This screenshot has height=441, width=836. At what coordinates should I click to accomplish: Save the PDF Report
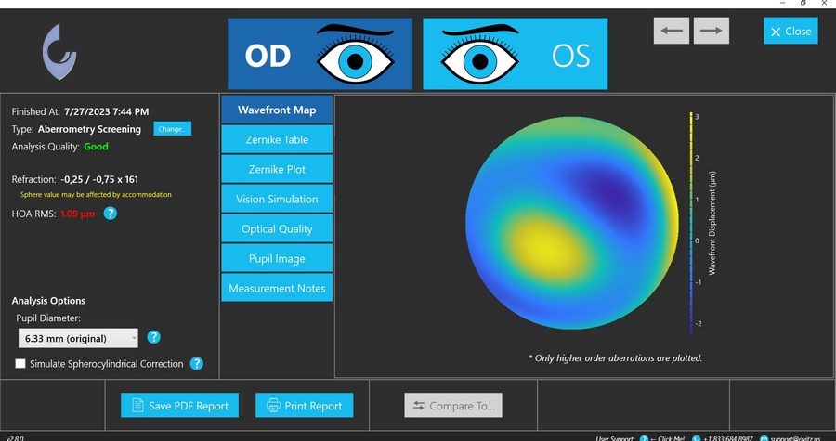[x=180, y=405]
